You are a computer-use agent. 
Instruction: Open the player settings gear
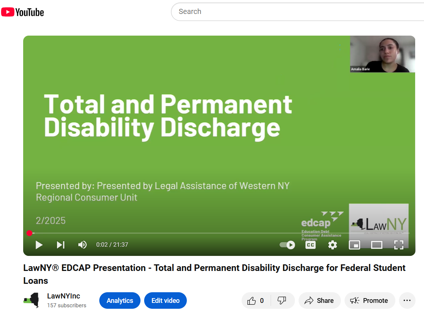click(x=332, y=245)
